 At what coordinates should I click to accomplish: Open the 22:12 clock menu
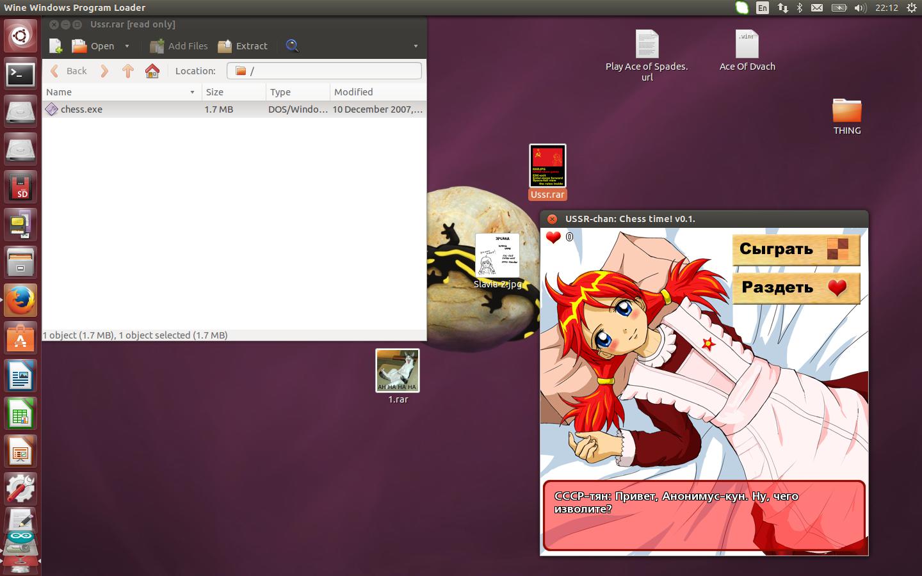(x=887, y=8)
